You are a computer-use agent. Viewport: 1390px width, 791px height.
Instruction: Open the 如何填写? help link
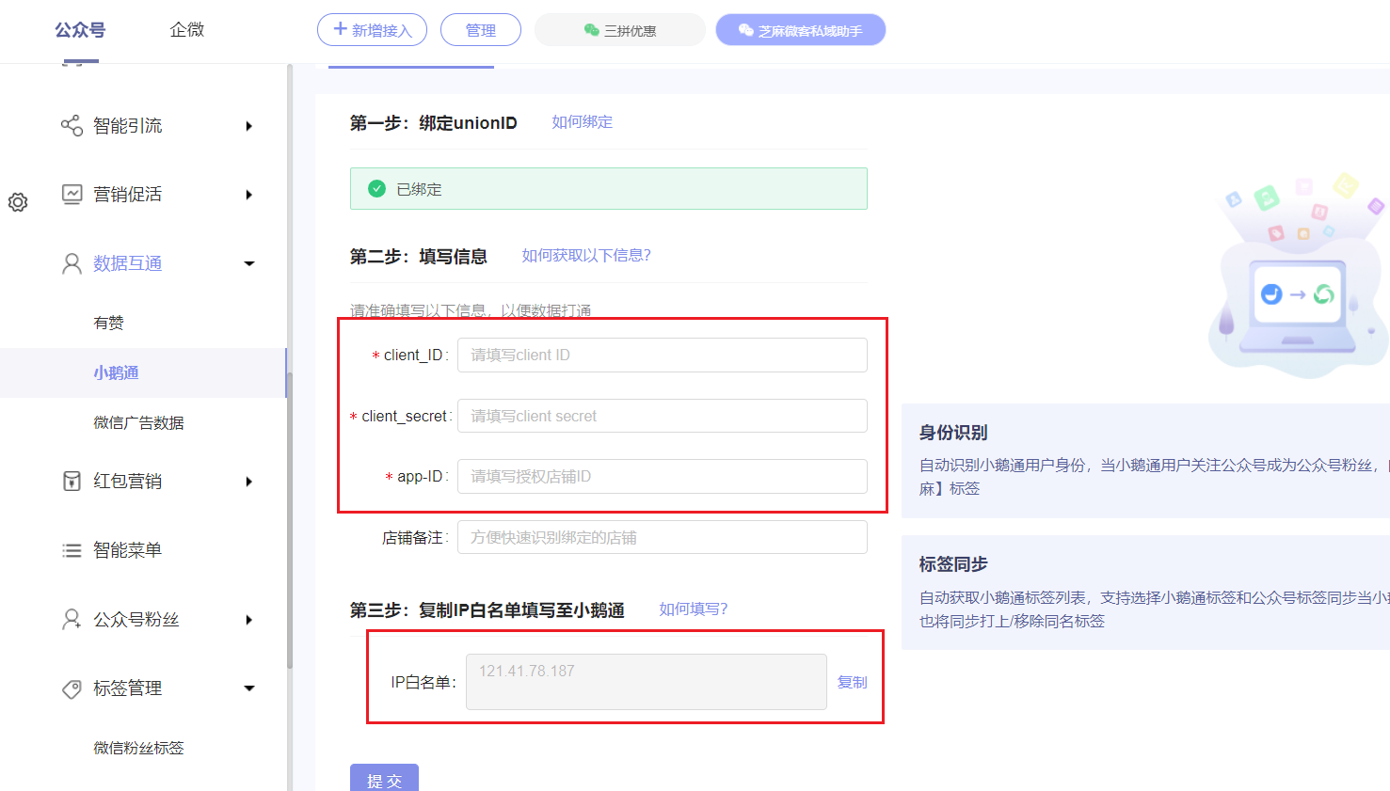[694, 609]
